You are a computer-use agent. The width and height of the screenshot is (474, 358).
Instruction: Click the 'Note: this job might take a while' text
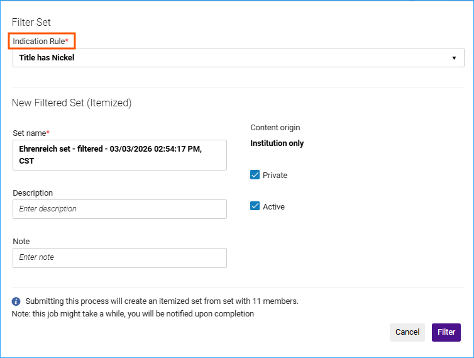tap(133, 314)
